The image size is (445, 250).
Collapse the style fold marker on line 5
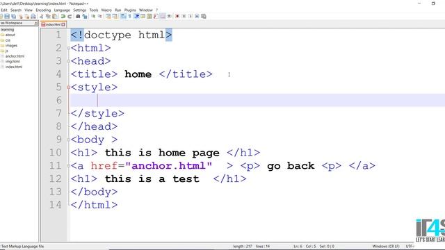tap(68, 87)
